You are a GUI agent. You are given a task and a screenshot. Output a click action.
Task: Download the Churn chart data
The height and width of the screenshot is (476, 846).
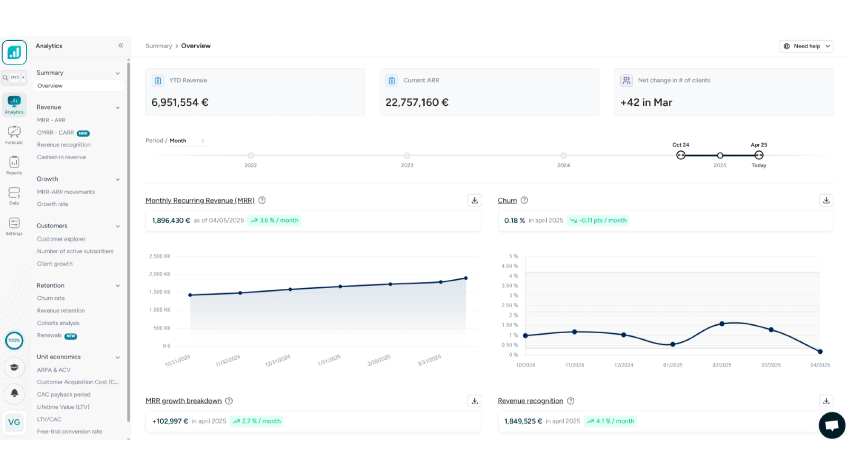click(x=826, y=200)
